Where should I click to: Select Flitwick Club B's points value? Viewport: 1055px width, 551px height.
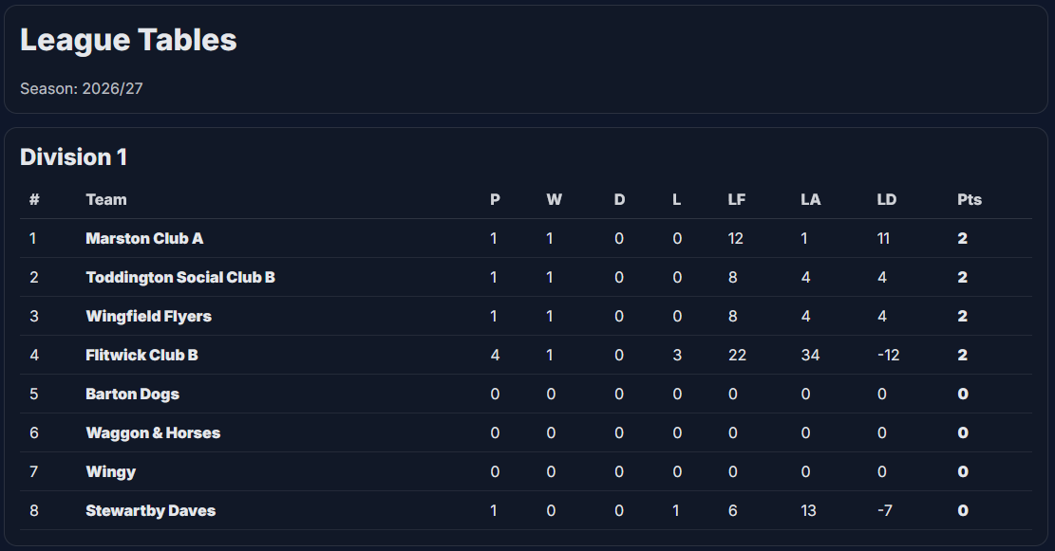coord(962,355)
